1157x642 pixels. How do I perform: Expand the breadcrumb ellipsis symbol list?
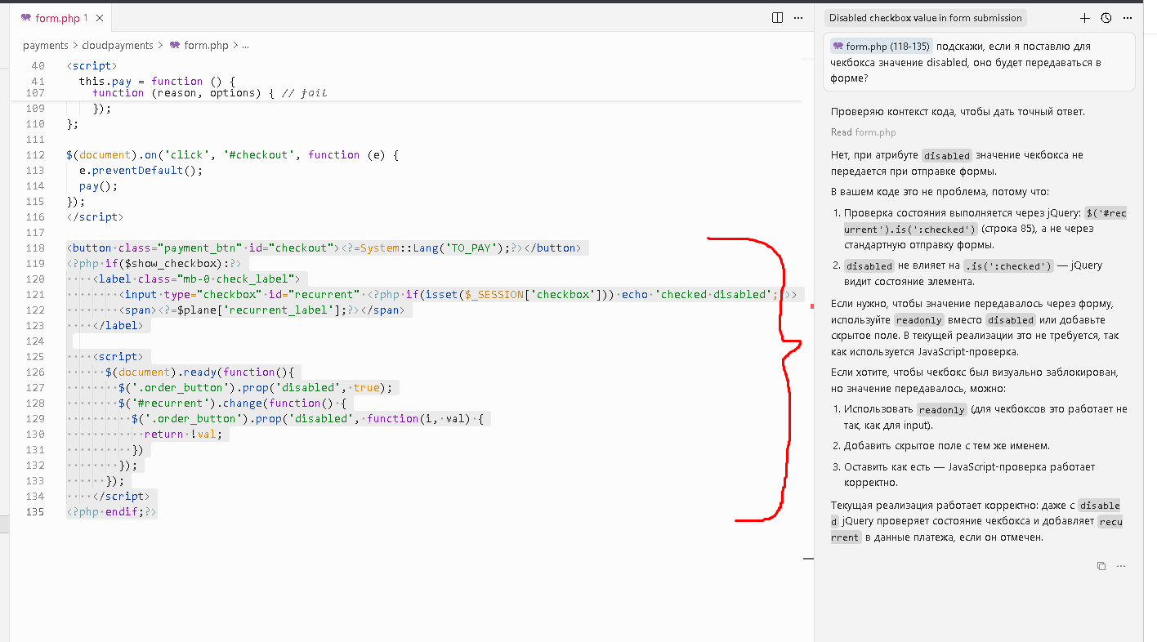coord(245,46)
